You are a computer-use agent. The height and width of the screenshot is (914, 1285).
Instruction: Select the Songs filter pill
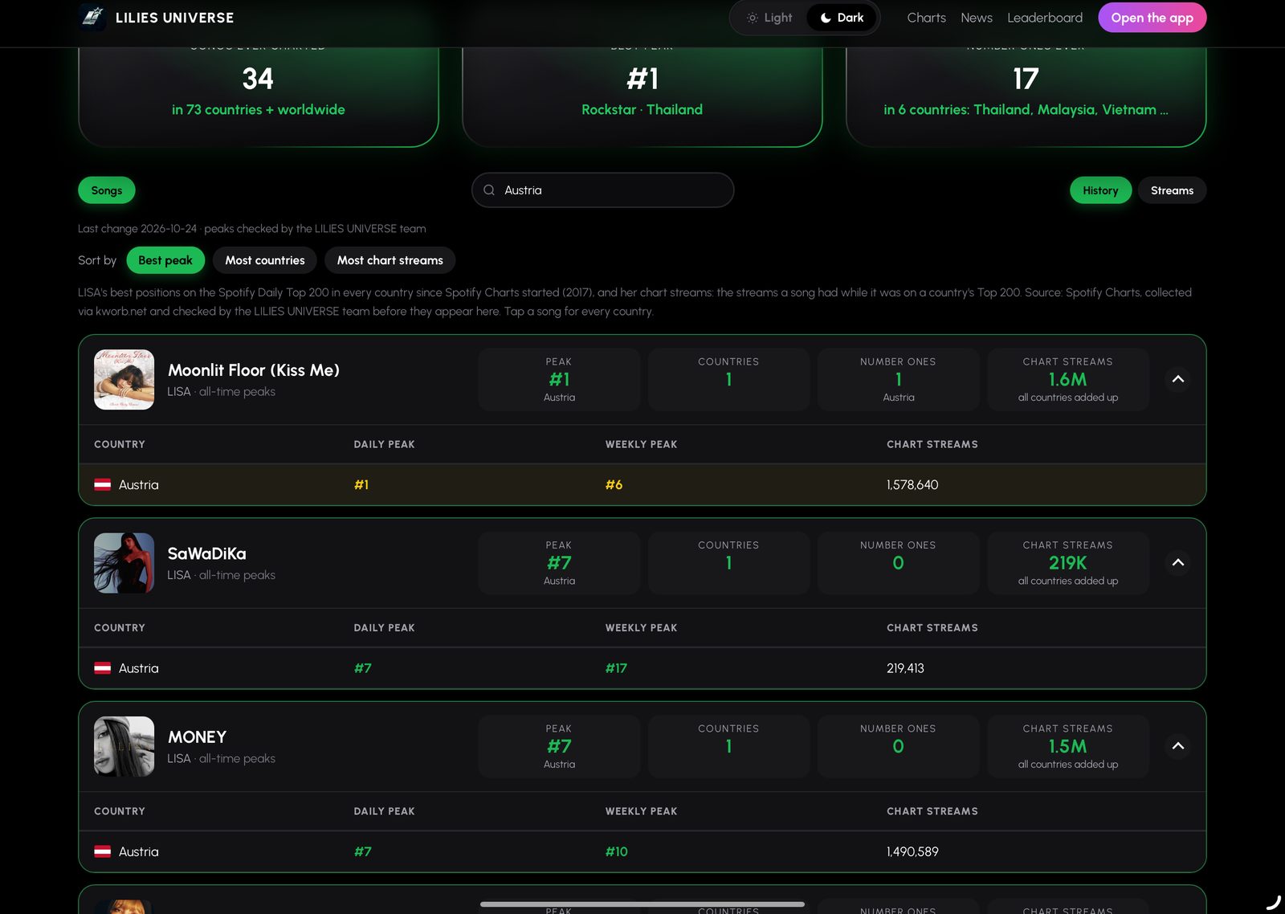107,190
